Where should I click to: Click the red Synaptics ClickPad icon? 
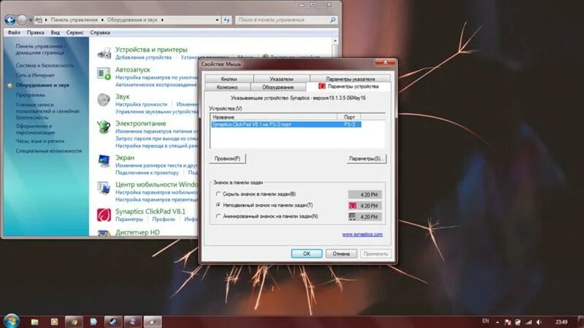pos(104,214)
